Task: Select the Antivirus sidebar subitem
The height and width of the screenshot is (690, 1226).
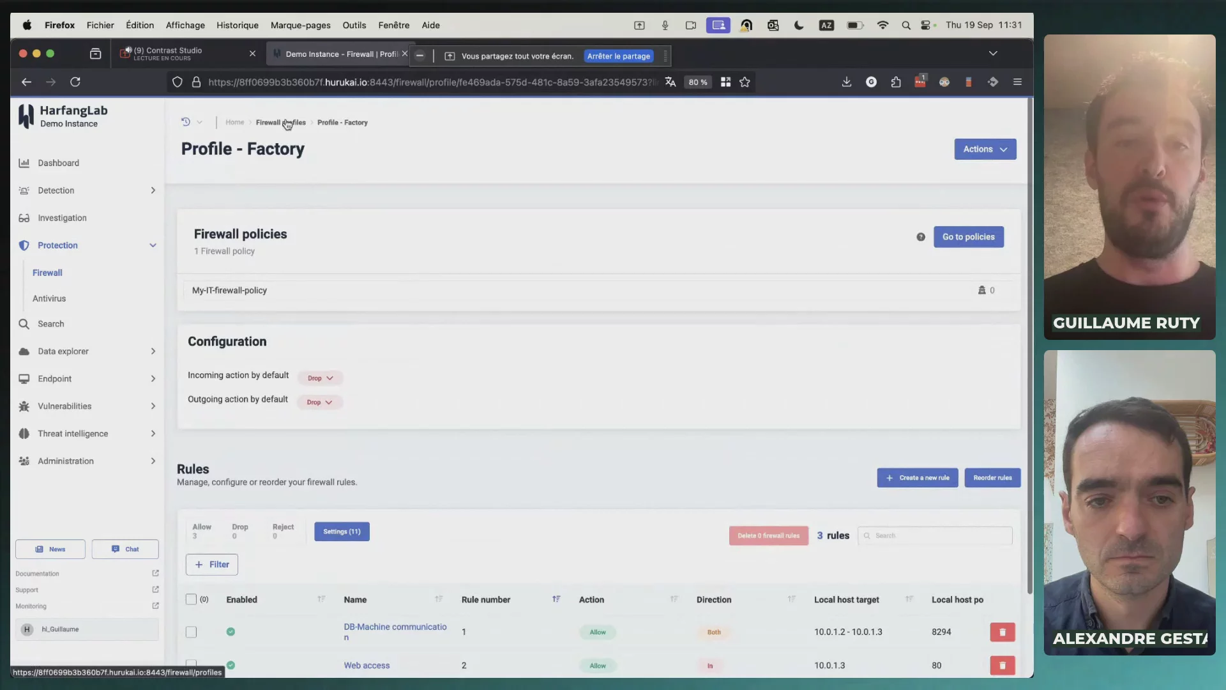Action: click(49, 298)
